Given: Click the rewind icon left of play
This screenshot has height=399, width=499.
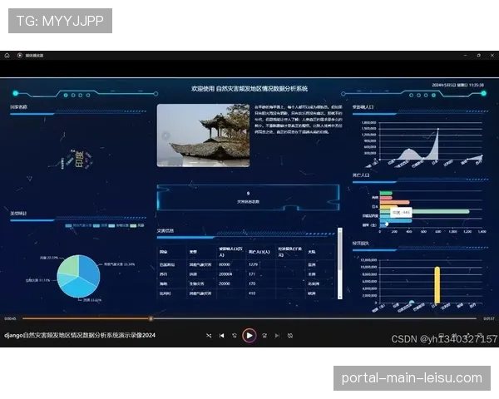Looking at the screenshot, I should point(235,336).
